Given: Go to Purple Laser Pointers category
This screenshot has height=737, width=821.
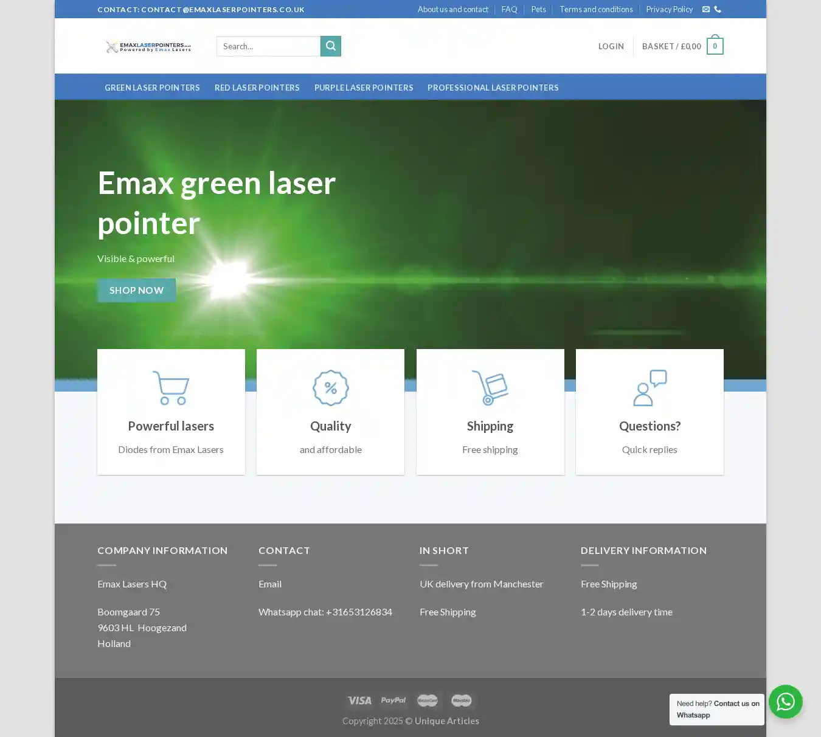Looking at the screenshot, I should pyautogui.click(x=364, y=88).
